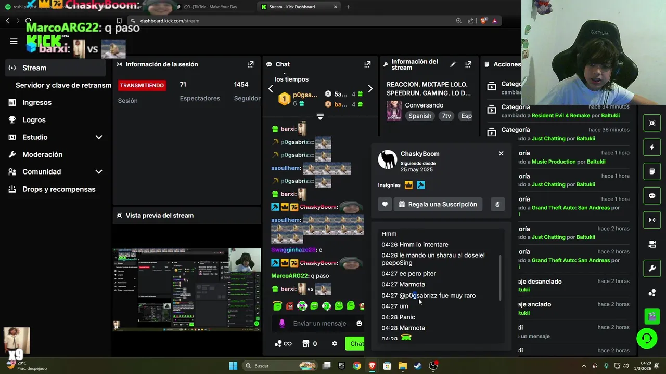This screenshot has width=666, height=374.
Task: Open Servidor y clave de retransmisión
Action: [63, 85]
